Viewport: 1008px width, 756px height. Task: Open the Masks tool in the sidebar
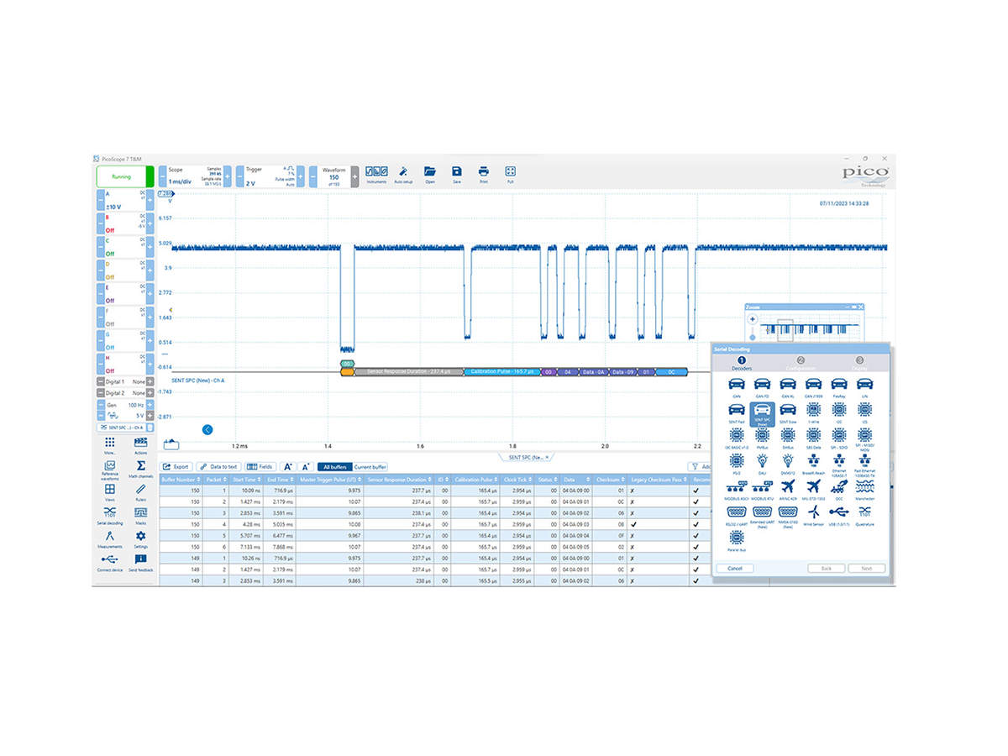point(140,514)
